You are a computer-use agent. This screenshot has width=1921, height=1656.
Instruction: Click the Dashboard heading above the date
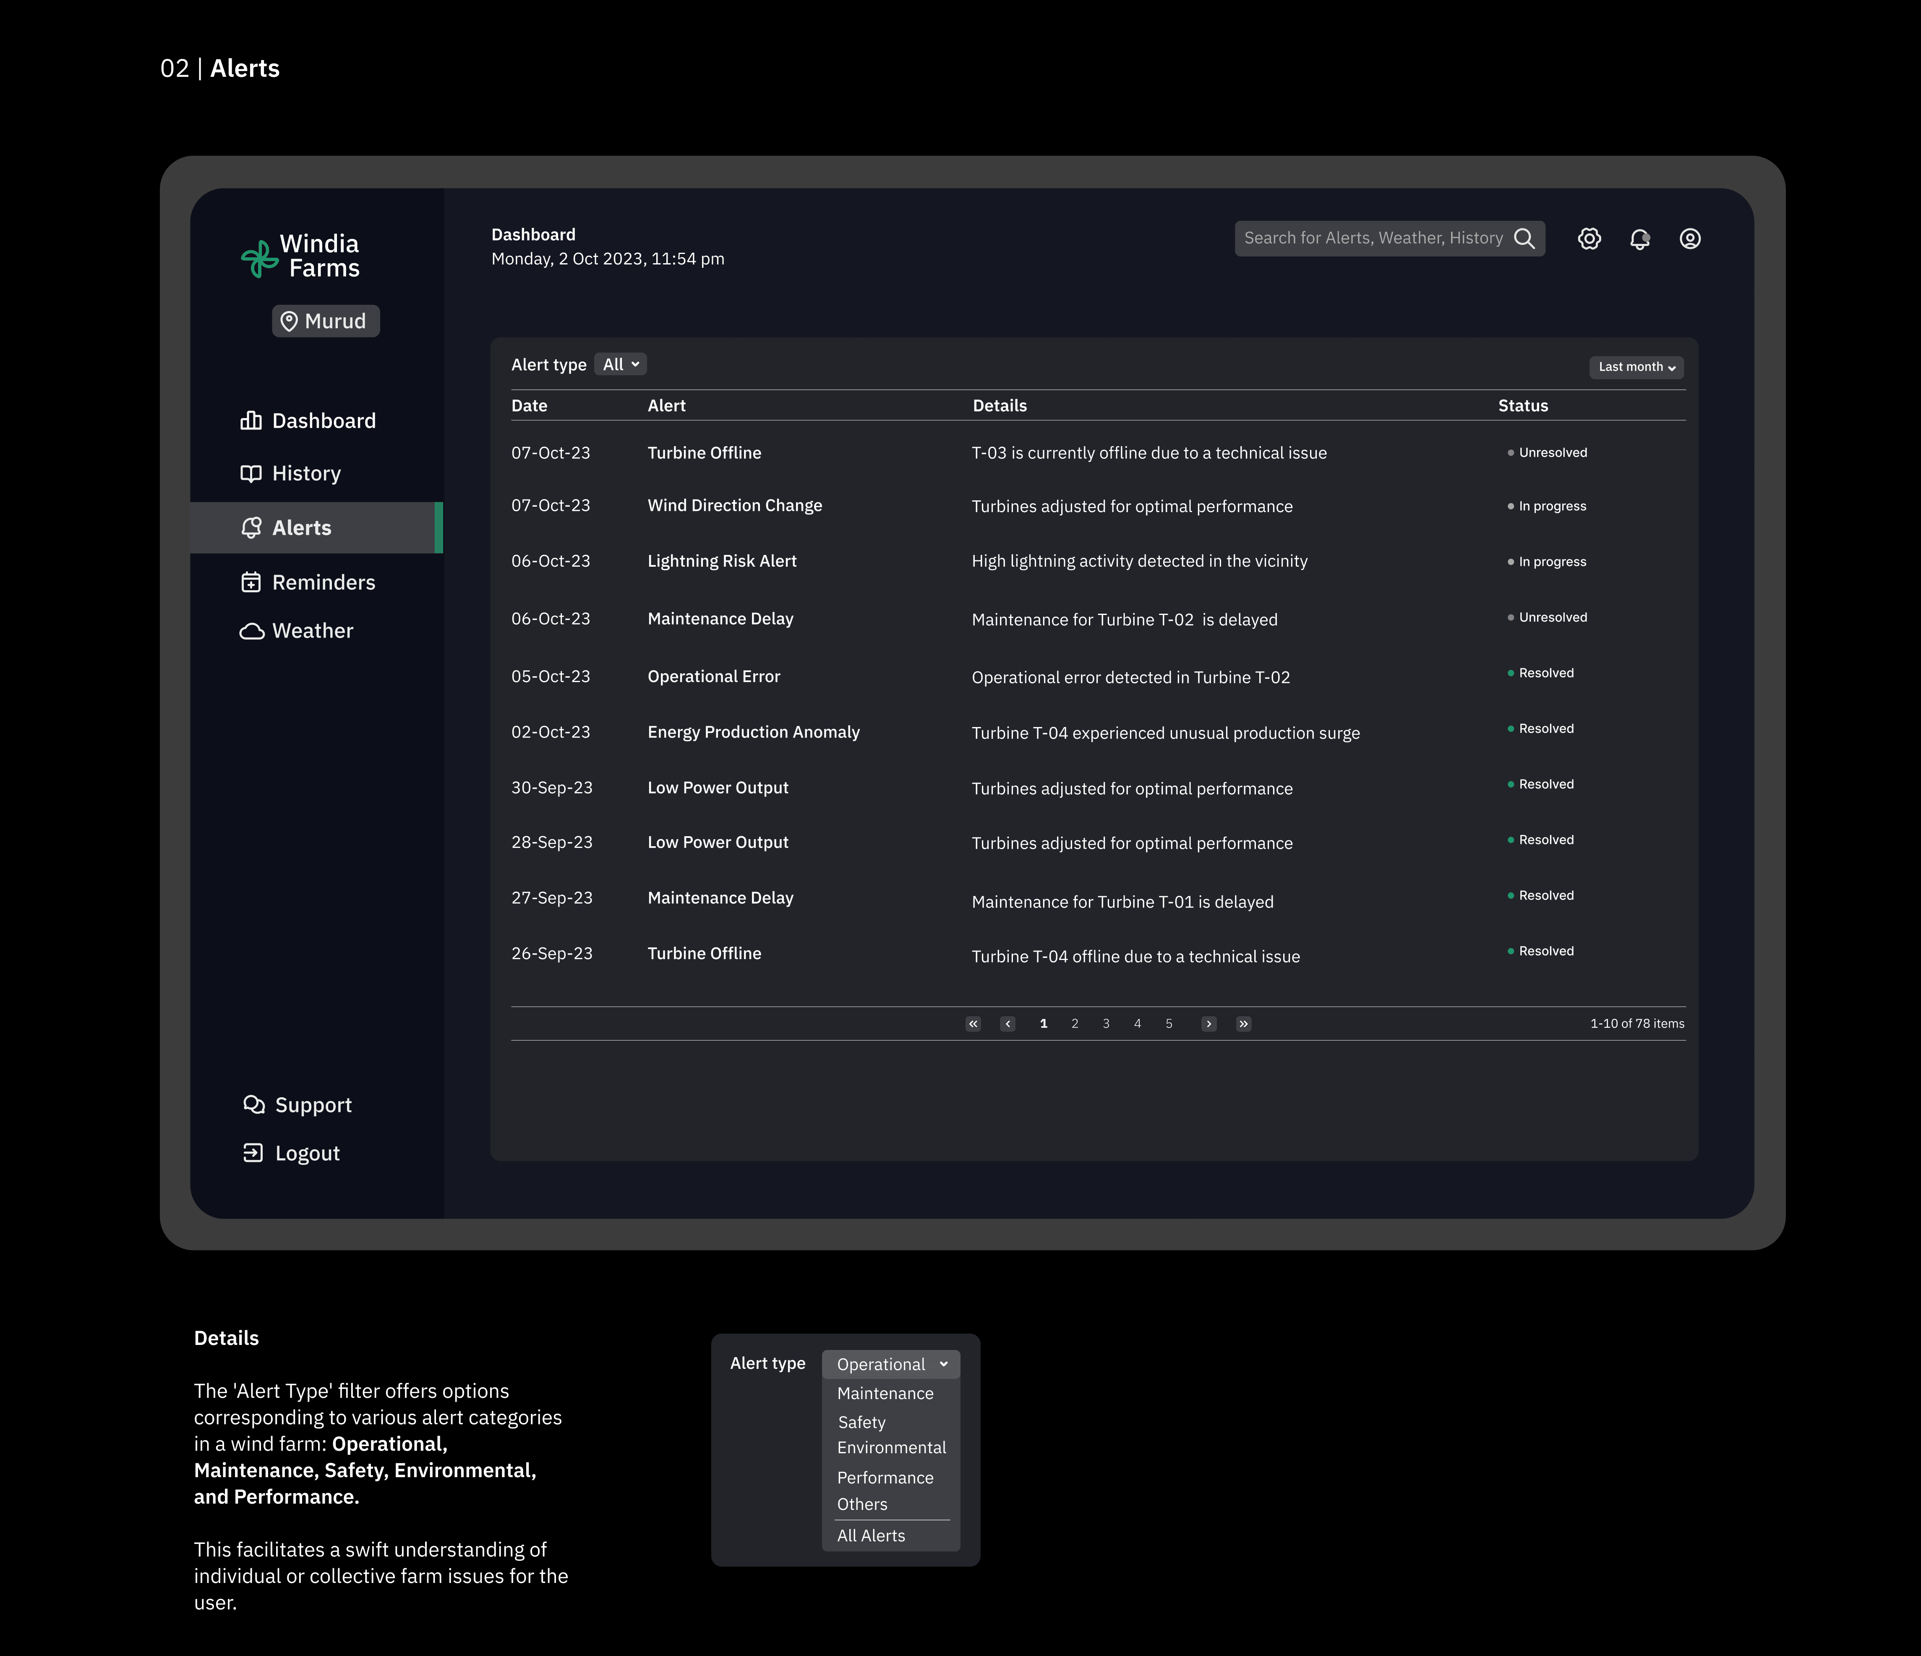tap(533, 235)
